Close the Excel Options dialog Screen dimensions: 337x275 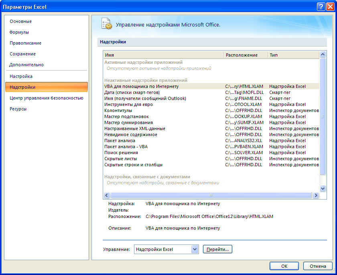click(330, 7)
